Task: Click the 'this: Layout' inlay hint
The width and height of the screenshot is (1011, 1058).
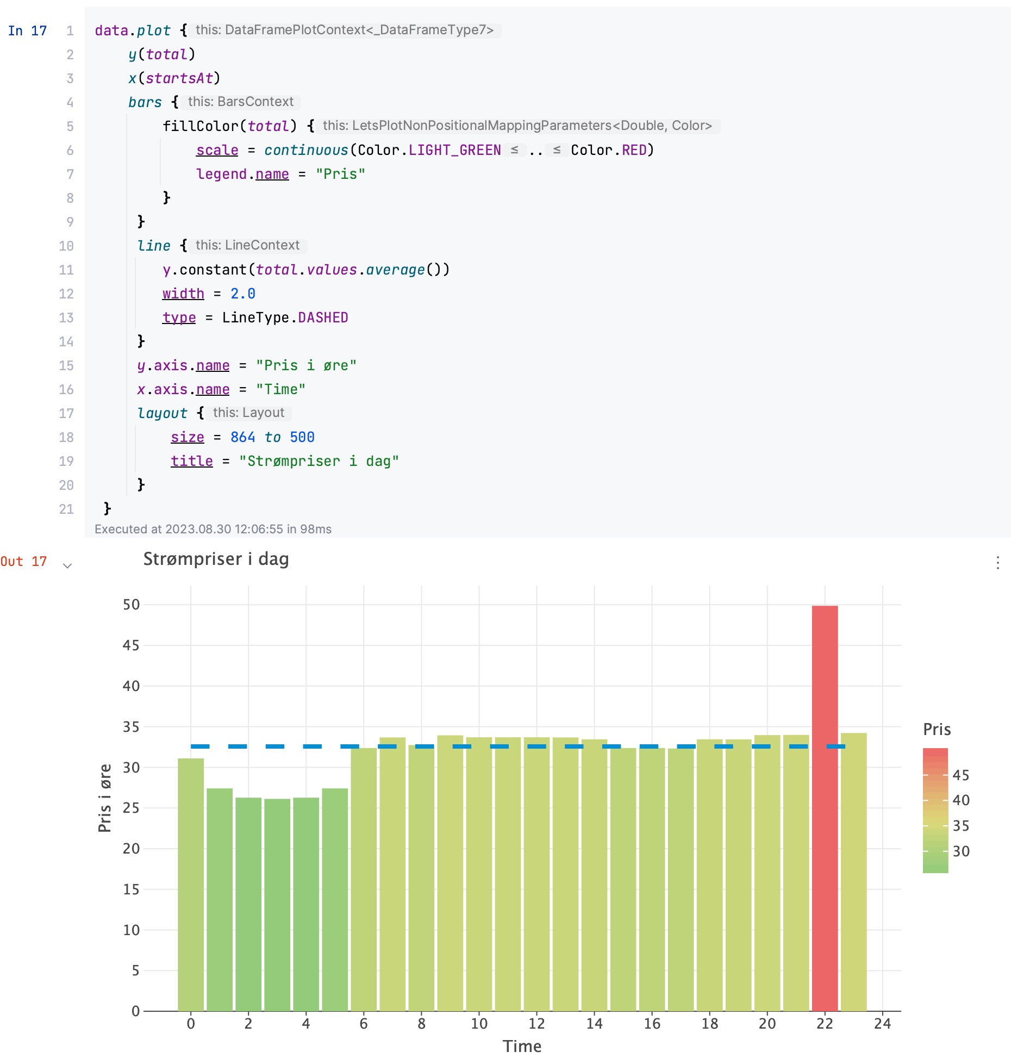Action: [248, 413]
